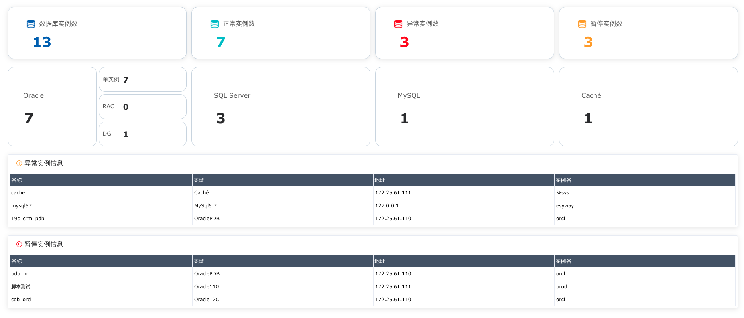The height and width of the screenshot is (318, 744).
Task: Open the paused instances count 3
Action: [588, 42]
